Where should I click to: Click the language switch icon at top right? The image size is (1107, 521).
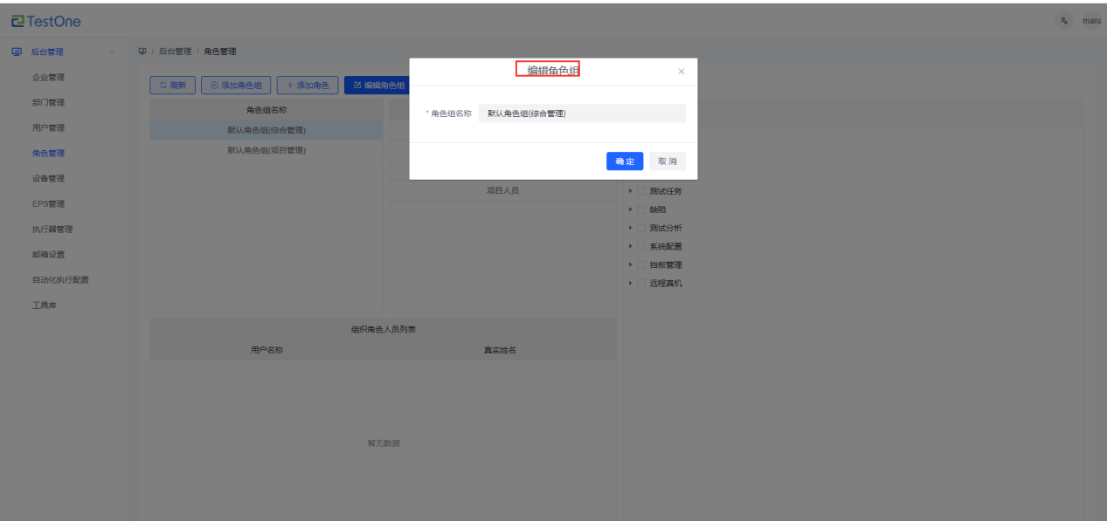click(x=1064, y=21)
